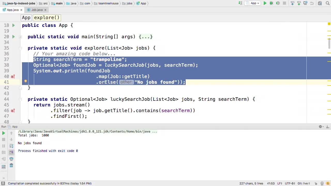Viewport: 331px width, 186px height.
Task: Toggle the read-only lock in status bar
Action: (316, 183)
